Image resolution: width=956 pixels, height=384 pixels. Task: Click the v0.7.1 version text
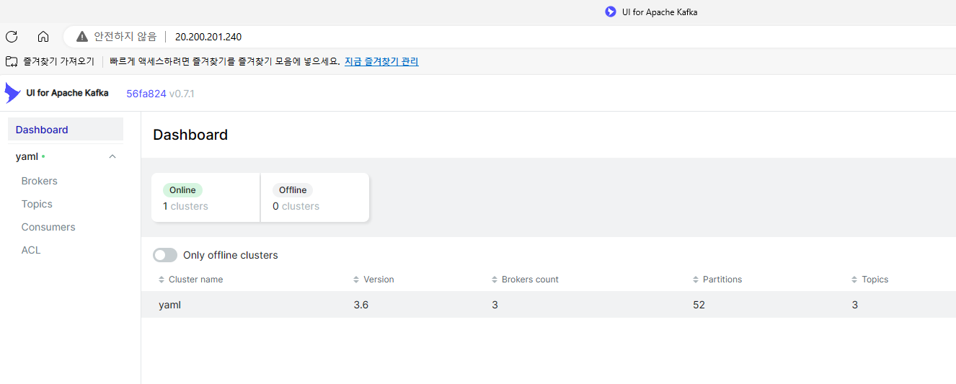(x=182, y=94)
